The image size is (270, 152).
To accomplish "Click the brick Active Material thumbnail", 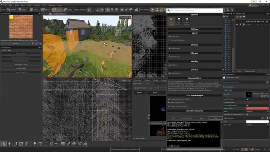I will [x=21, y=27].
